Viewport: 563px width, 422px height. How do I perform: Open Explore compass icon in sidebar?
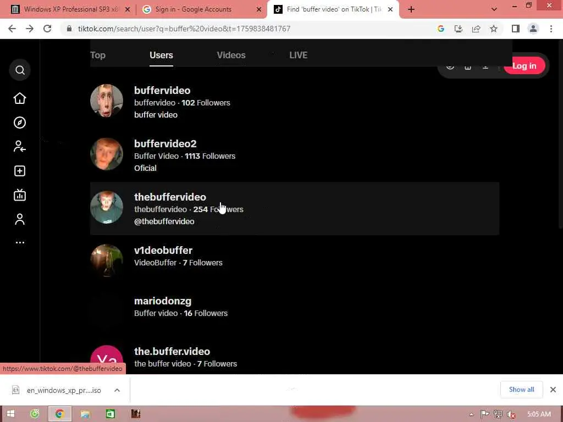tap(20, 123)
